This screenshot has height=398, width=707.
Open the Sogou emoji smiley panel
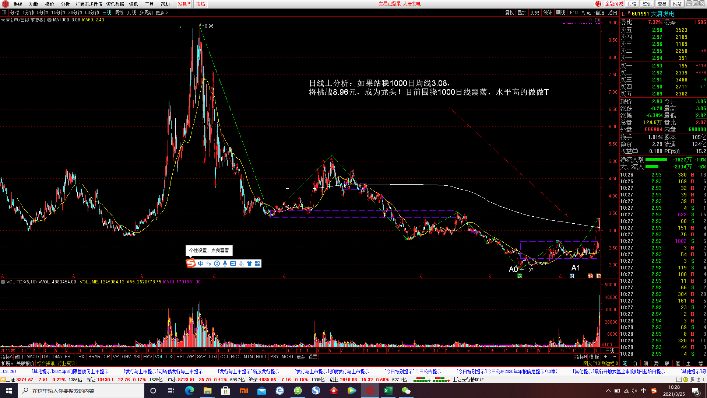pos(217,263)
